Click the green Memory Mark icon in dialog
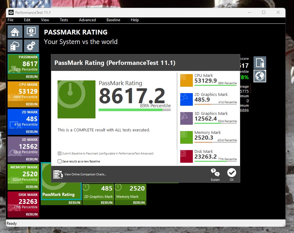Viewport: 294px width, 233px height. (187, 137)
